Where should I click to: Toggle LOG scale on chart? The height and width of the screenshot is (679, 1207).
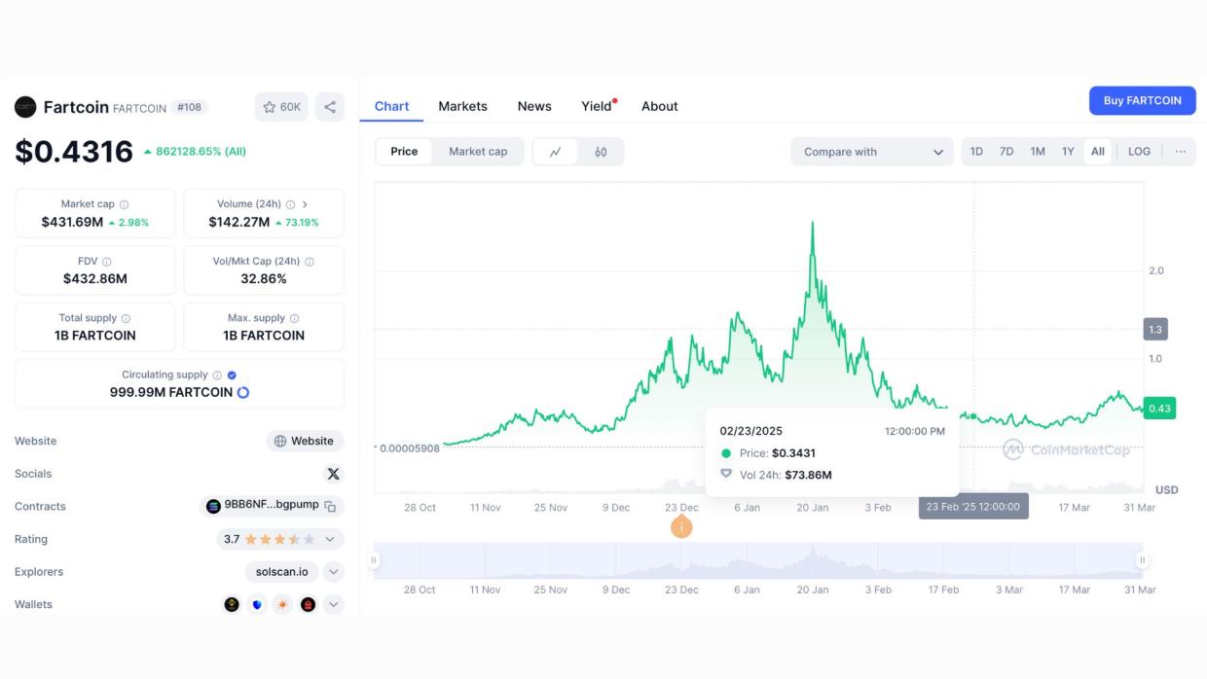[1139, 152]
